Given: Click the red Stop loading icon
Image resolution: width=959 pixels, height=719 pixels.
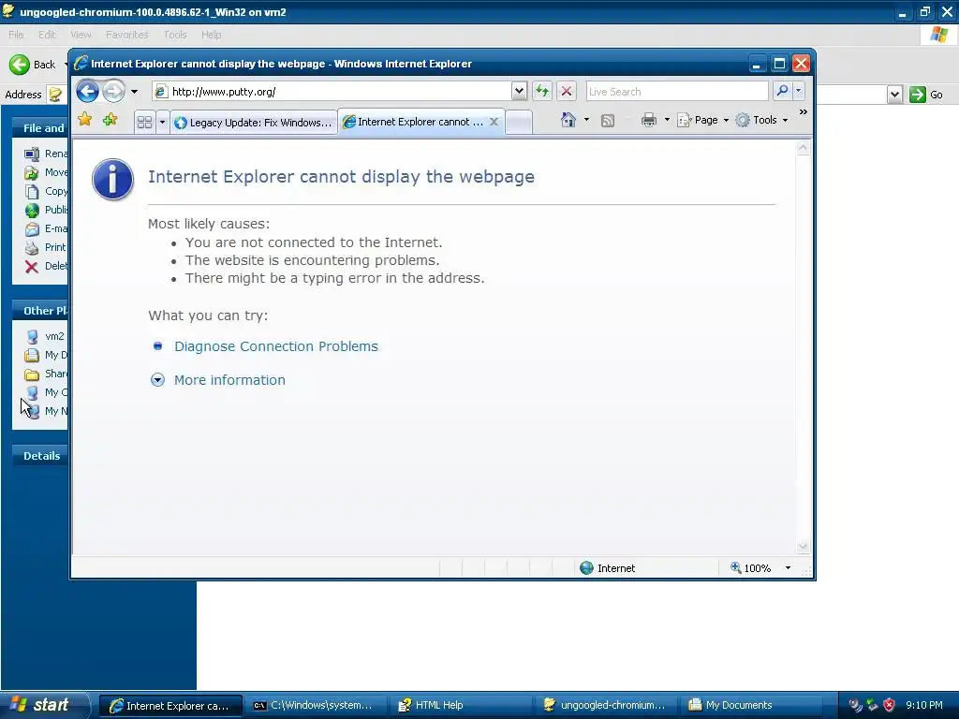Looking at the screenshot, I should pyautogui.click(x=567, y=92).
